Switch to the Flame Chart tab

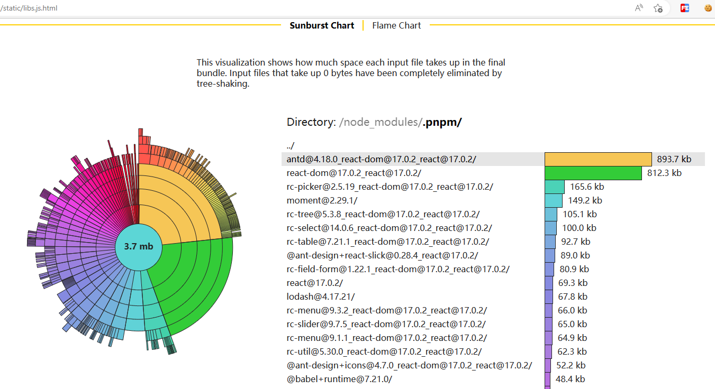(x=396, y=25)
